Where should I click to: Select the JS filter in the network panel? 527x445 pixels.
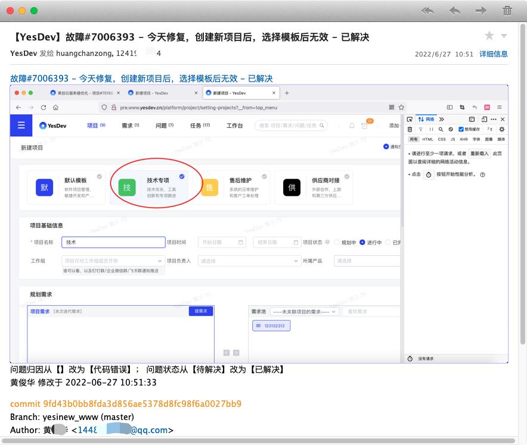[x=453, y=139]
